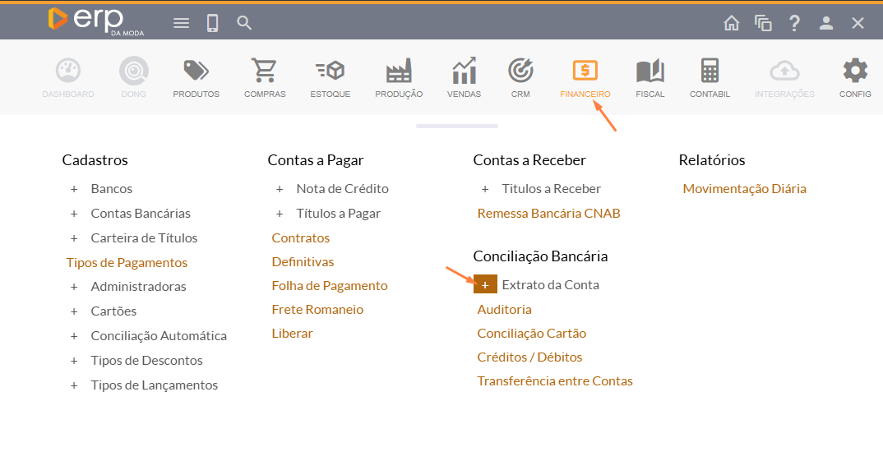The width and height of the screenshot is (883, 461).
Task: Open the Compras shopping cart module
Action: tap(265, 72)
